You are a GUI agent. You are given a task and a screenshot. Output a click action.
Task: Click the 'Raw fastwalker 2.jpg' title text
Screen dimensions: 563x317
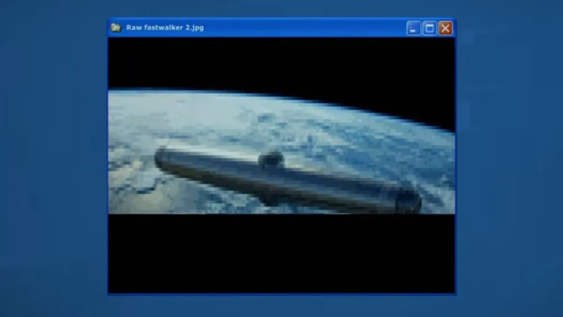165,28
